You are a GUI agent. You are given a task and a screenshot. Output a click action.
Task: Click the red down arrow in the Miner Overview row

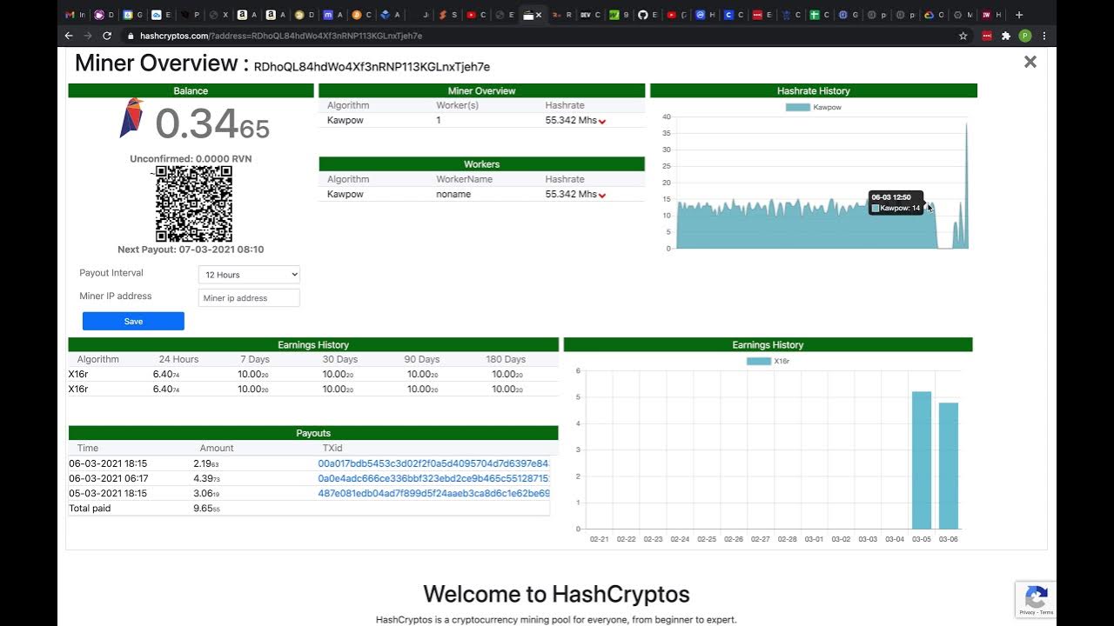(602, 122)
